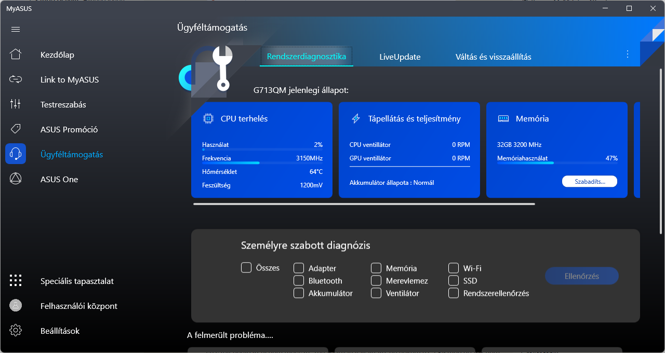Check the Memória diagnosis checkbox
This screenshot has height=353, width=665.
[376, 268]
